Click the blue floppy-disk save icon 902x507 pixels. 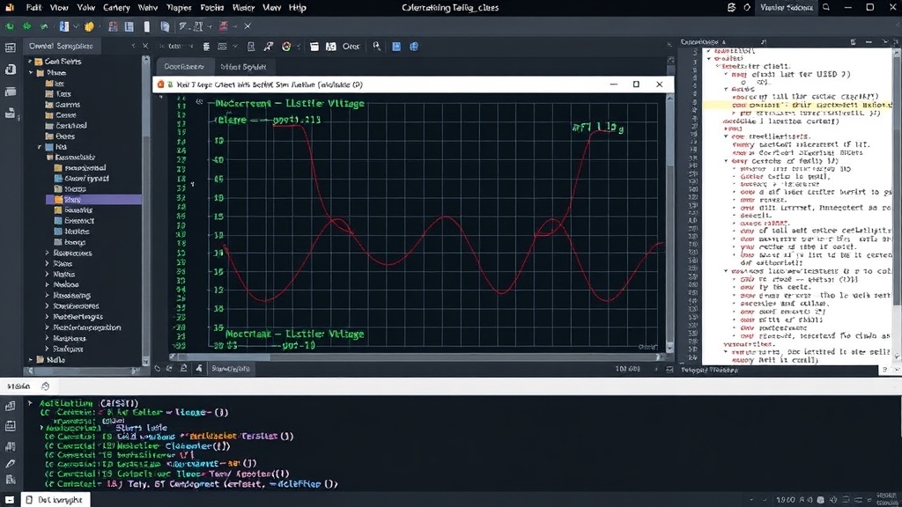click(x=396, y=47)
